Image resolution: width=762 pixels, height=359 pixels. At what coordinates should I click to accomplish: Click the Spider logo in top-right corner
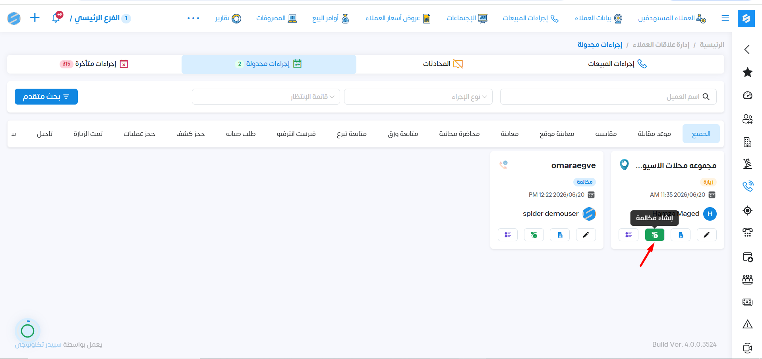pos(746,18)
